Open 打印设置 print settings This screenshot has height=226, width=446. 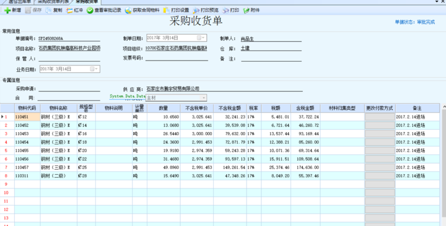176,10
